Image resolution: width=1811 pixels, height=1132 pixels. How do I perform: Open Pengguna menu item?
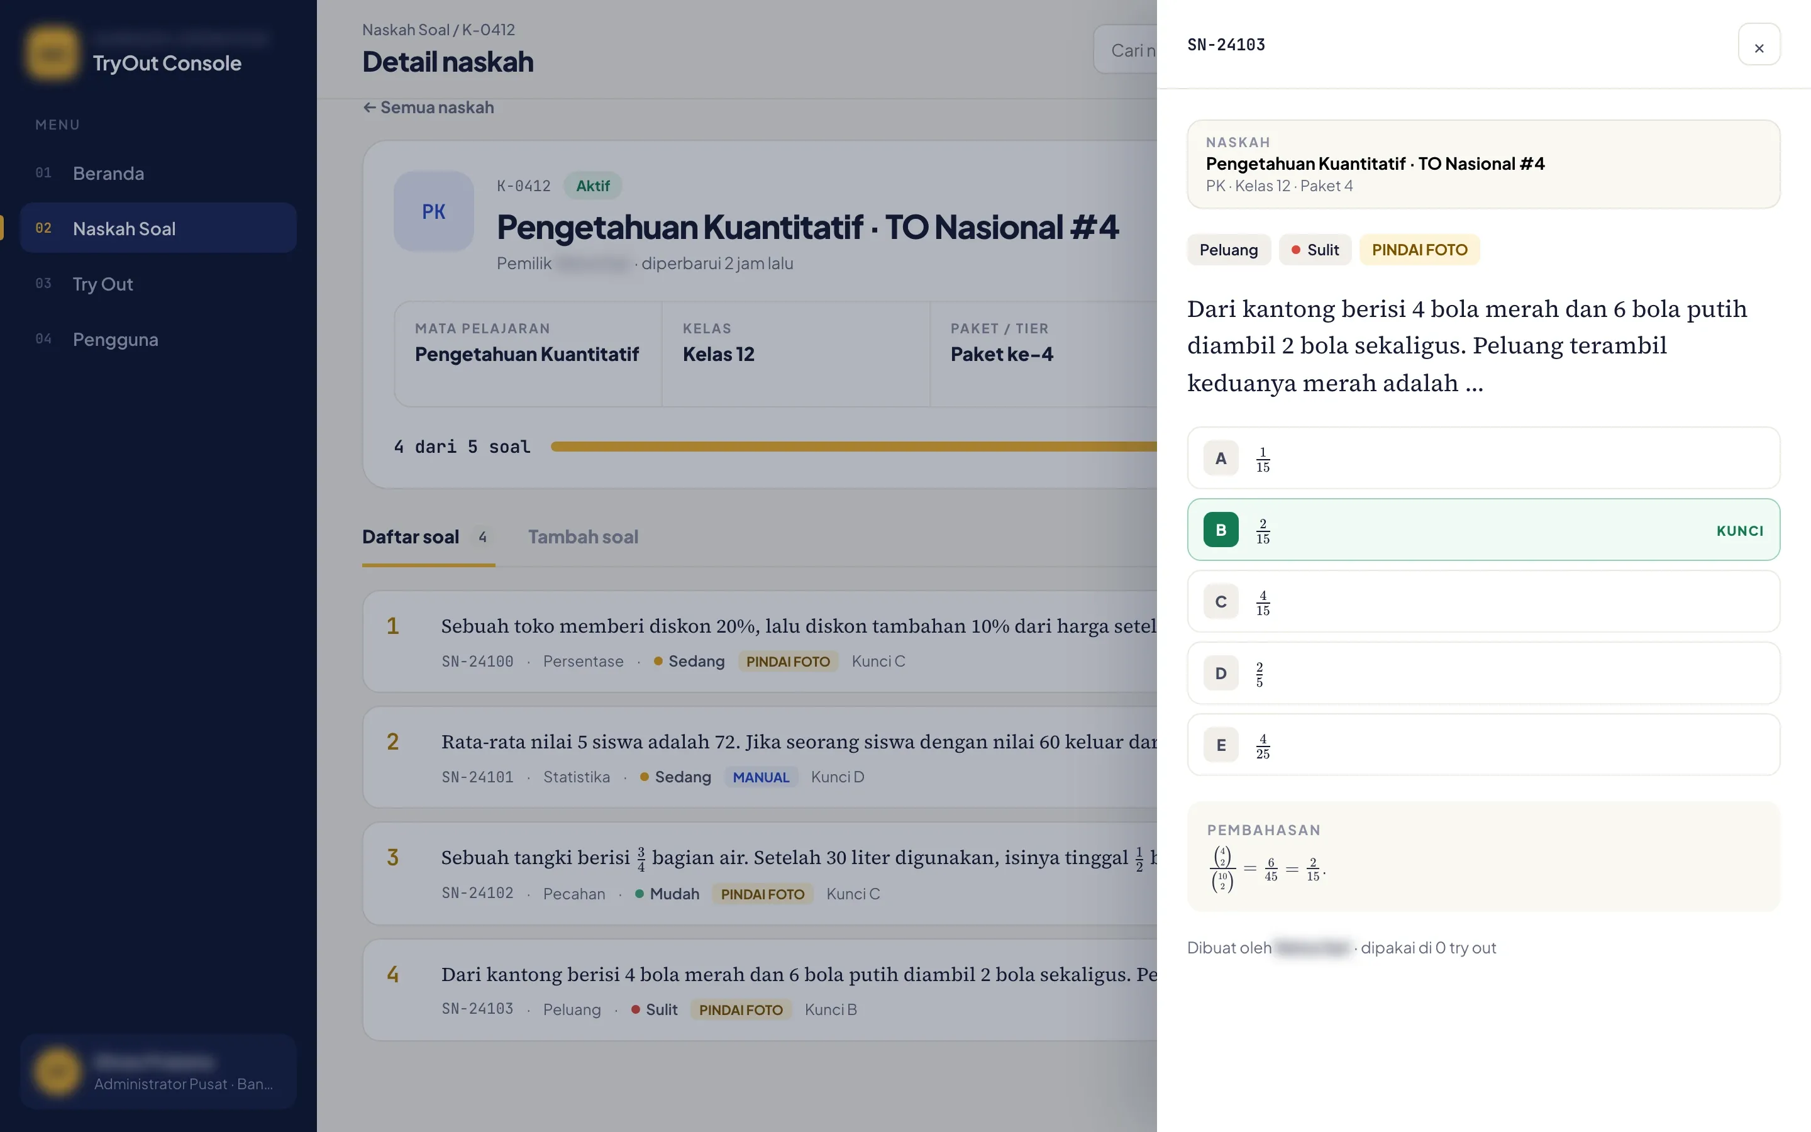tap(158, 339)
